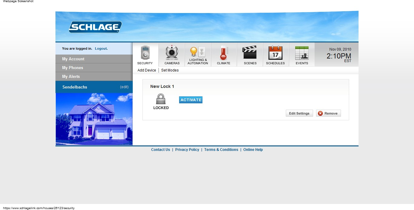The width and height of the screenshot is (414, 210).
Task: Click the house photo thumbnail
Action: coord(94,119)
